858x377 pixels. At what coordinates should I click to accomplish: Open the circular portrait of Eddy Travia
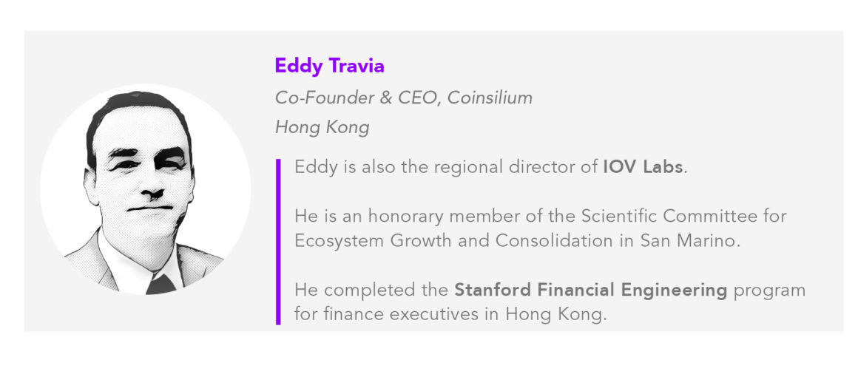(x=145, y=189)
